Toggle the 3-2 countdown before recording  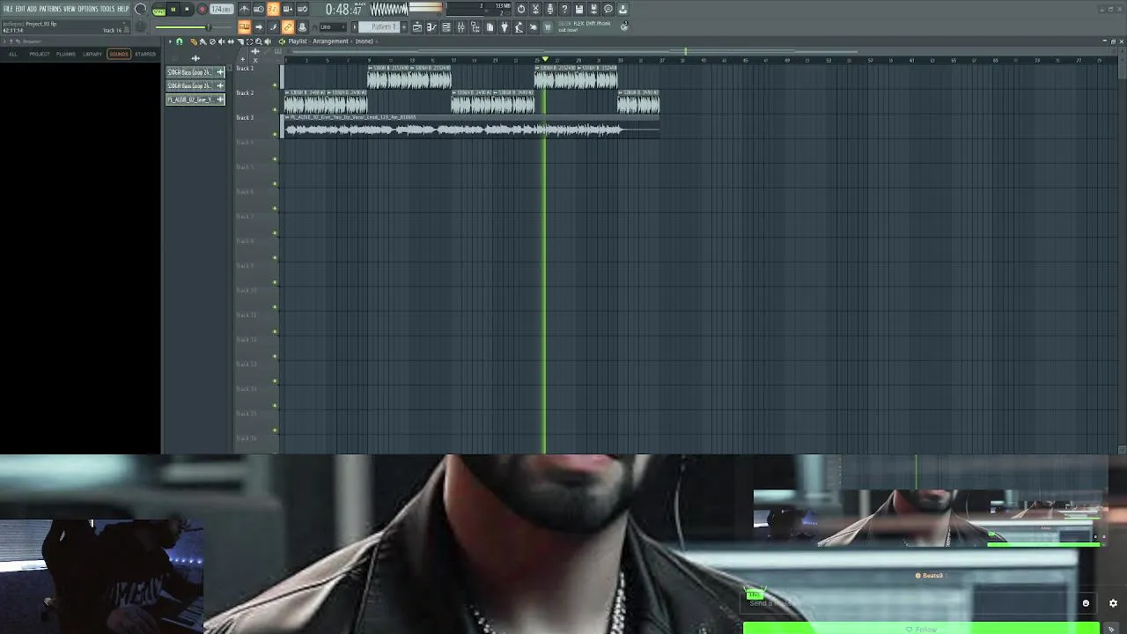[x=273, y=9]
